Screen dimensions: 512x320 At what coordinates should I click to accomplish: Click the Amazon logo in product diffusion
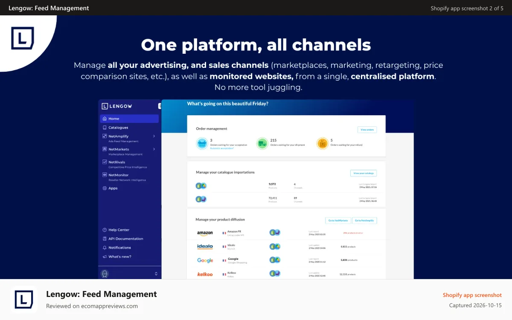pyautogui.click(x=205, y=233)
